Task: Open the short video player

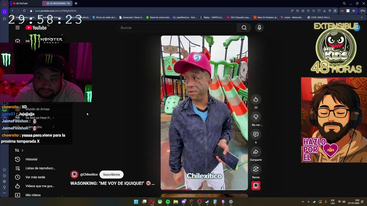Action: click(x=204, y=113)
